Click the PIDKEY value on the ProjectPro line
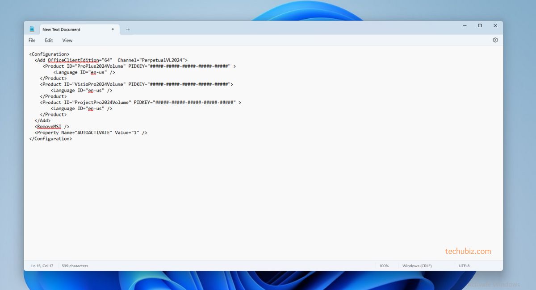The image size is (536, 290). pos(195,102)
